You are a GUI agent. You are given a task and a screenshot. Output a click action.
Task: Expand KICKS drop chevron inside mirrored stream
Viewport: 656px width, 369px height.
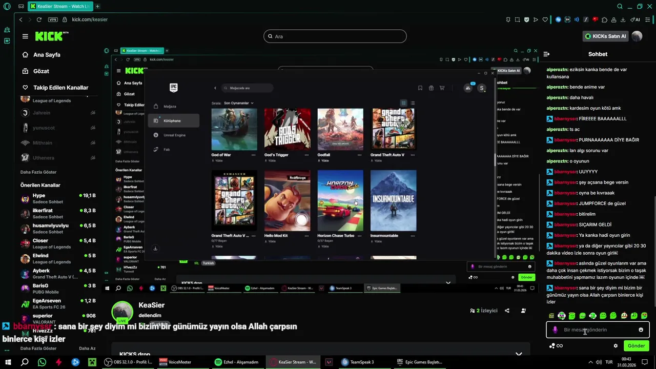(x=448, y=282)
